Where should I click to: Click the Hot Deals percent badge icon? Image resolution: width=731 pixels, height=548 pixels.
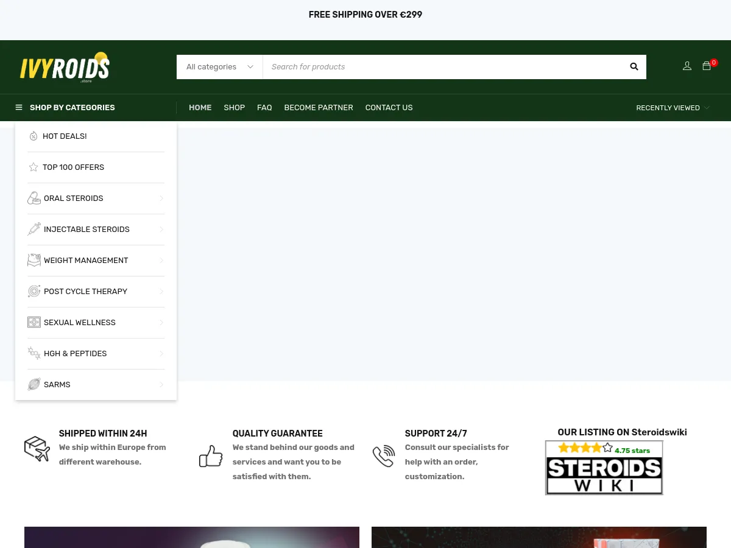click(x=34, y=136)
